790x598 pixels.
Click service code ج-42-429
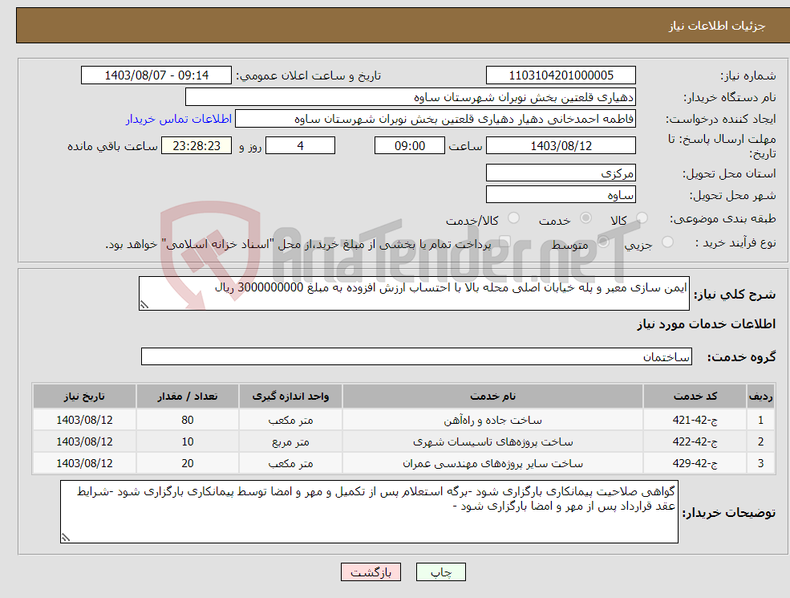click(x=695, y=463)
